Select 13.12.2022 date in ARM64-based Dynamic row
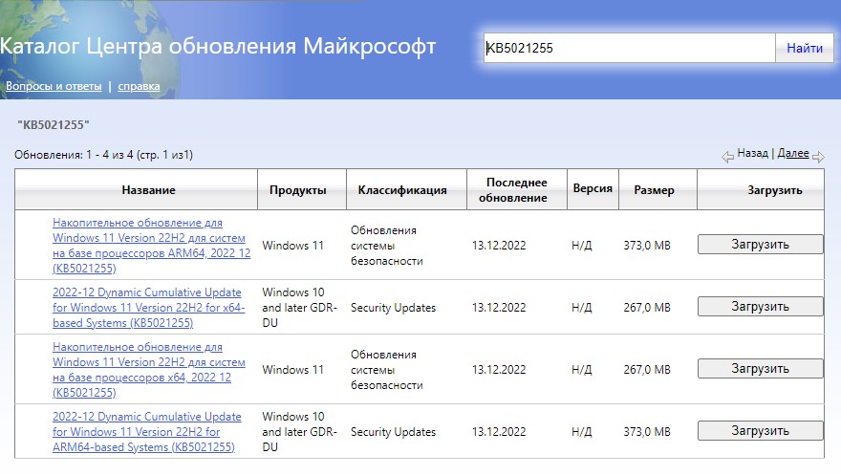This screenshot has height=476, width=841. click(499, 432)
